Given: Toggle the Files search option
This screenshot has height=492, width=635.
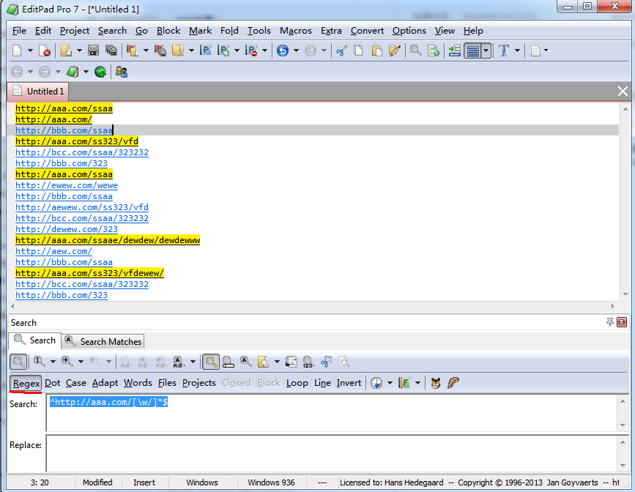Looking at the screenshot, I should point(167,383).
